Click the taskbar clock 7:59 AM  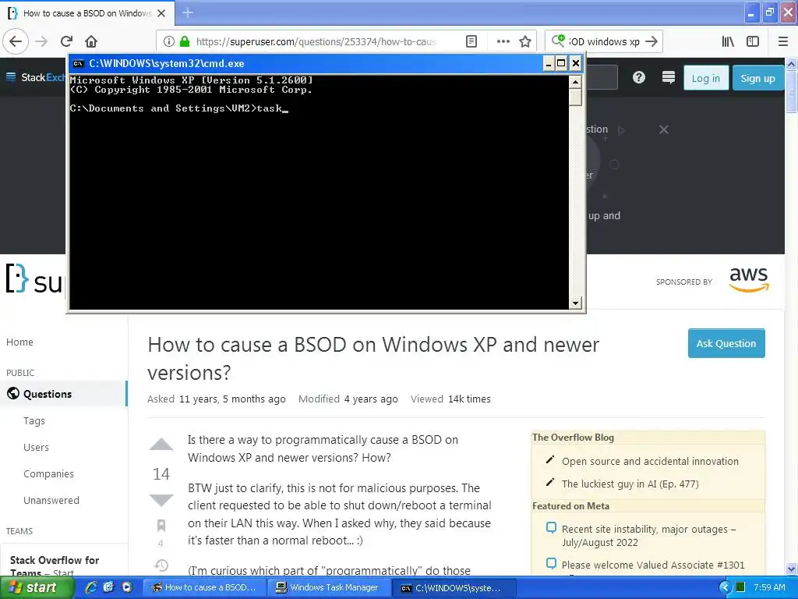point(769,587)
